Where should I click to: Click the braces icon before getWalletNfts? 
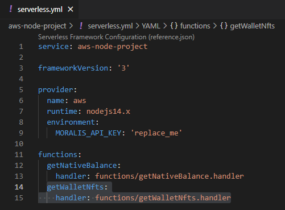coord(224,26)
